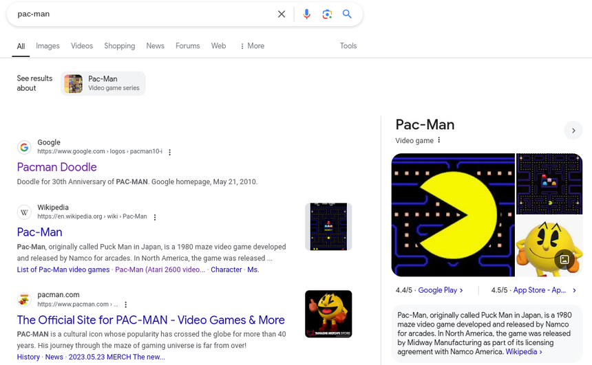
Task: Clear the search box with the X icon
Action: (x=282, y=14)
